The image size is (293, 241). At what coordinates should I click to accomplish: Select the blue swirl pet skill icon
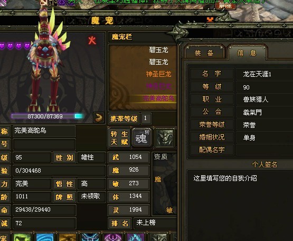(45, 237)
